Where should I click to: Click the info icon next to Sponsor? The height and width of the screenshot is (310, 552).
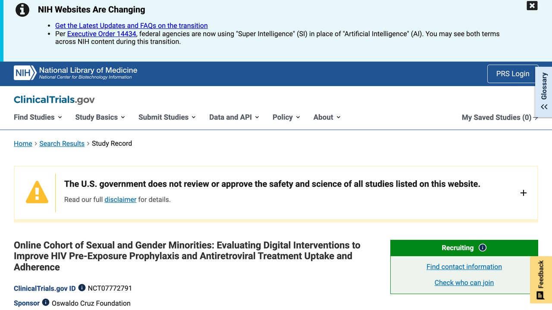46,303
